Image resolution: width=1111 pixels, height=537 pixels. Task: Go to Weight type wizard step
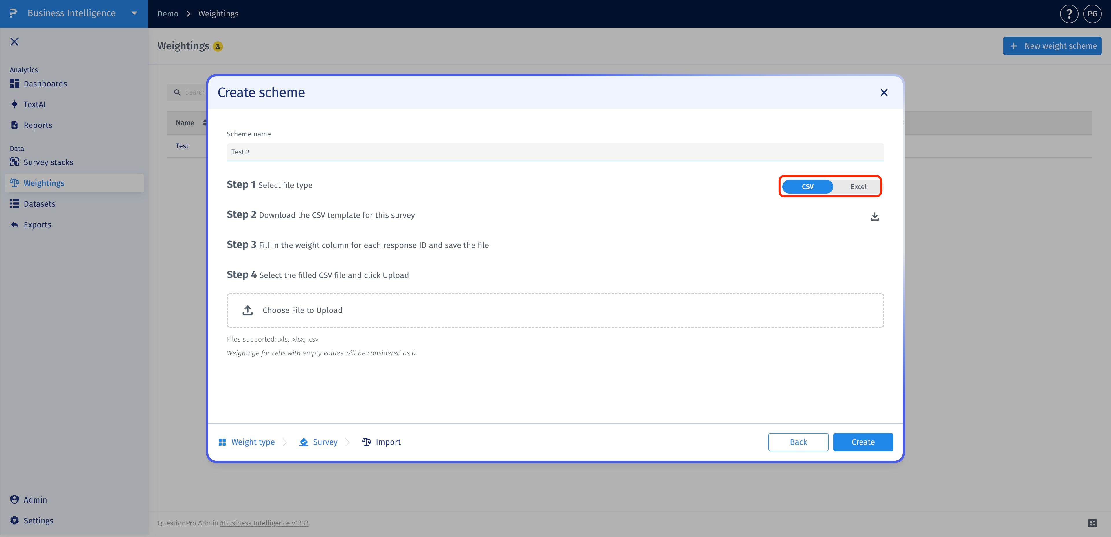click(247, 442)
